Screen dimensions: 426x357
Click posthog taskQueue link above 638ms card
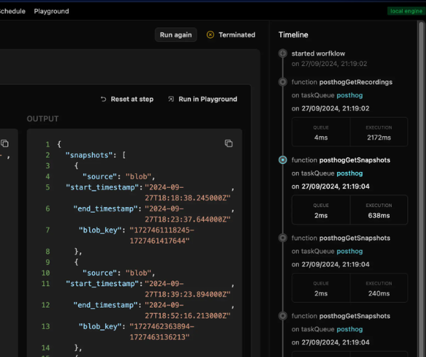(350, 173)
